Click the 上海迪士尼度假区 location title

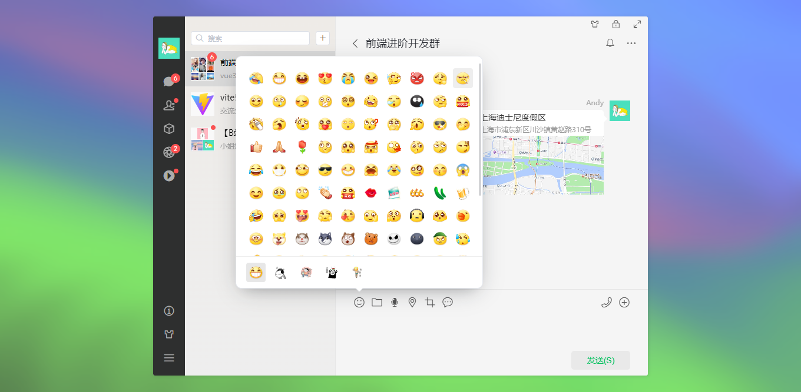[514, 118]
